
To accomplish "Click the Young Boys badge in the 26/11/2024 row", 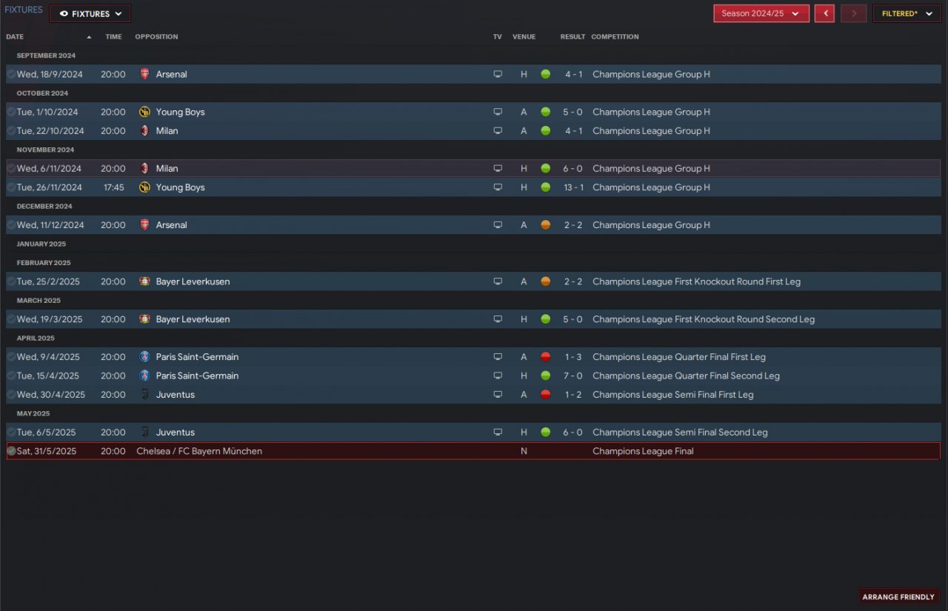I will pos(144,187).
